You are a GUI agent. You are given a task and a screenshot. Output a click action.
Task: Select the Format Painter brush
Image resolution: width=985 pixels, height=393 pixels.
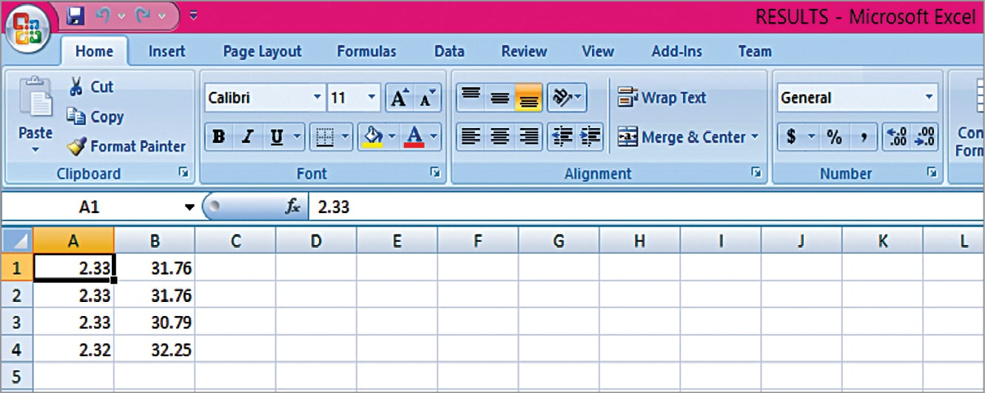click(77, 147)
